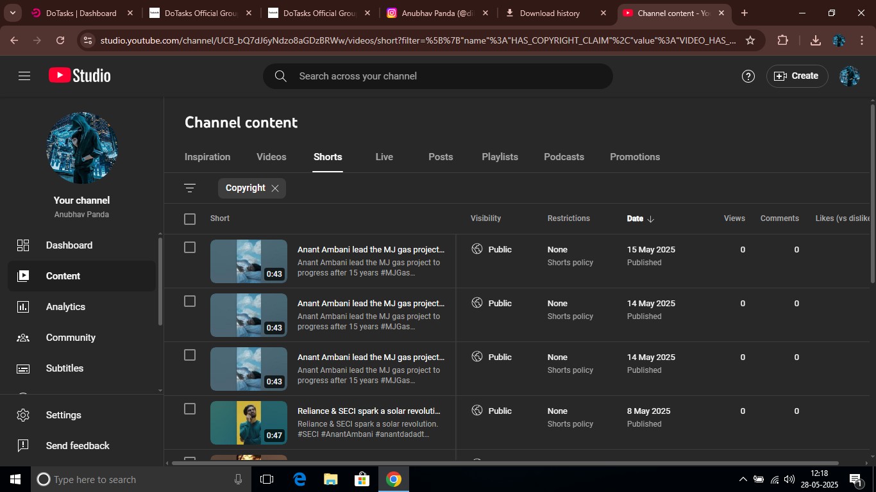Viewport: 876px width, 492px height.
Task: Switch to the Playlists tab
Action: click(x=500, y=157)
